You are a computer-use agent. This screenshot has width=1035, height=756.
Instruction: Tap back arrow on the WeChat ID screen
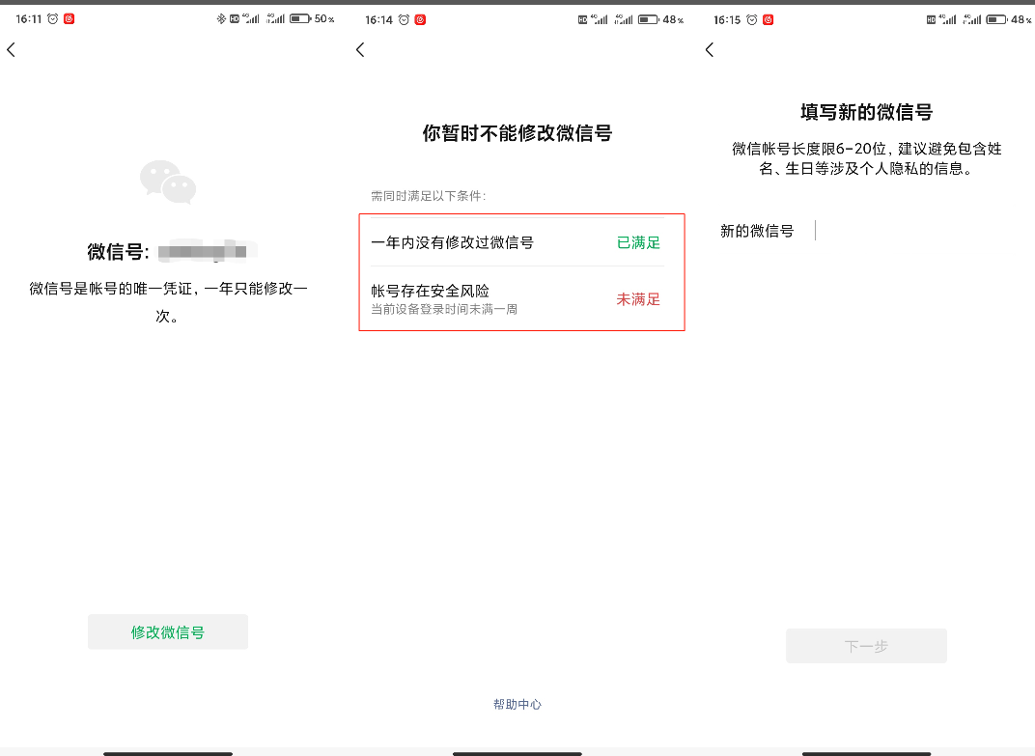coord(12,50)
